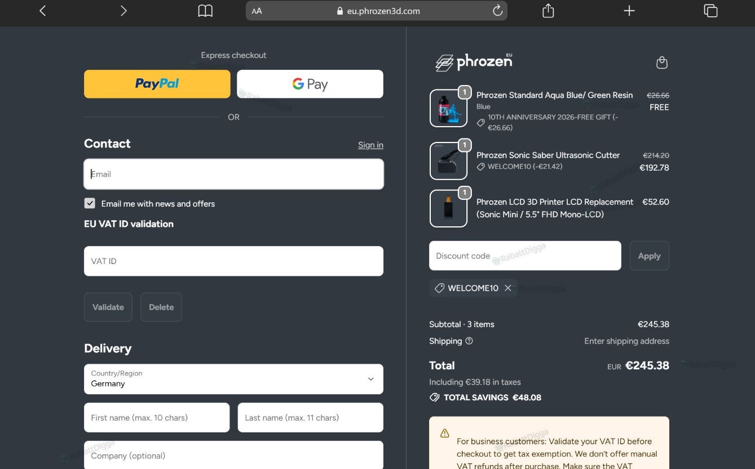This screenshot has height=469, width=755.
Task: Remove the WELCOME10 discount code
Action: click(508, 288)
